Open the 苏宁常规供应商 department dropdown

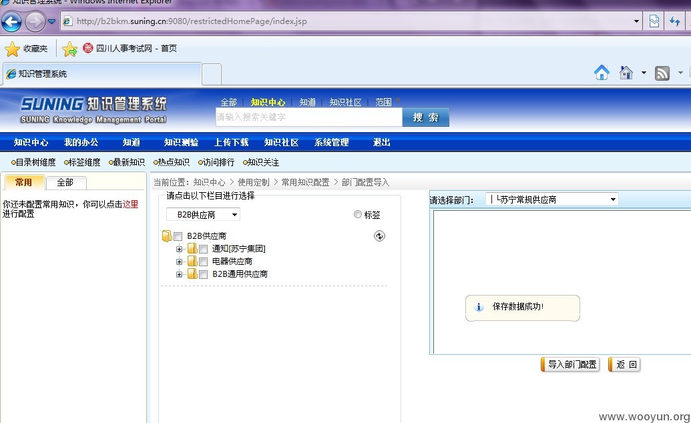(x=551, y=199)
